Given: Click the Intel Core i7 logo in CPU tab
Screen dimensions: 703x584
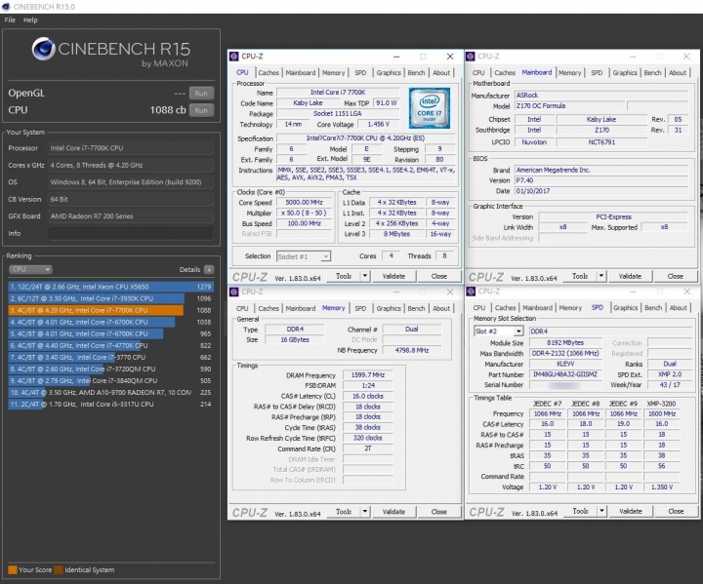Looking at the screenshot, I should (x=430, y=108).
